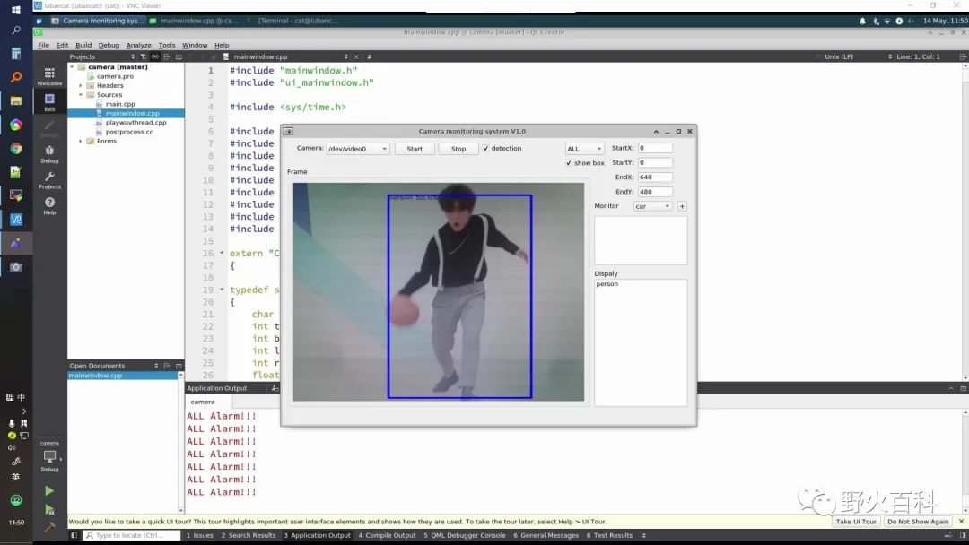Open the Monitor car dropdown
The image size is (969, 545).
[652, 206]
